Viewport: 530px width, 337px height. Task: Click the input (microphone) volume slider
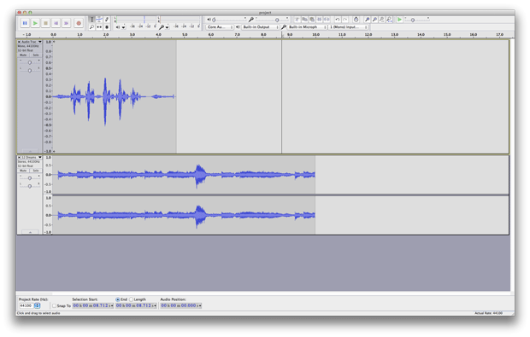click(x=273, y=20)
